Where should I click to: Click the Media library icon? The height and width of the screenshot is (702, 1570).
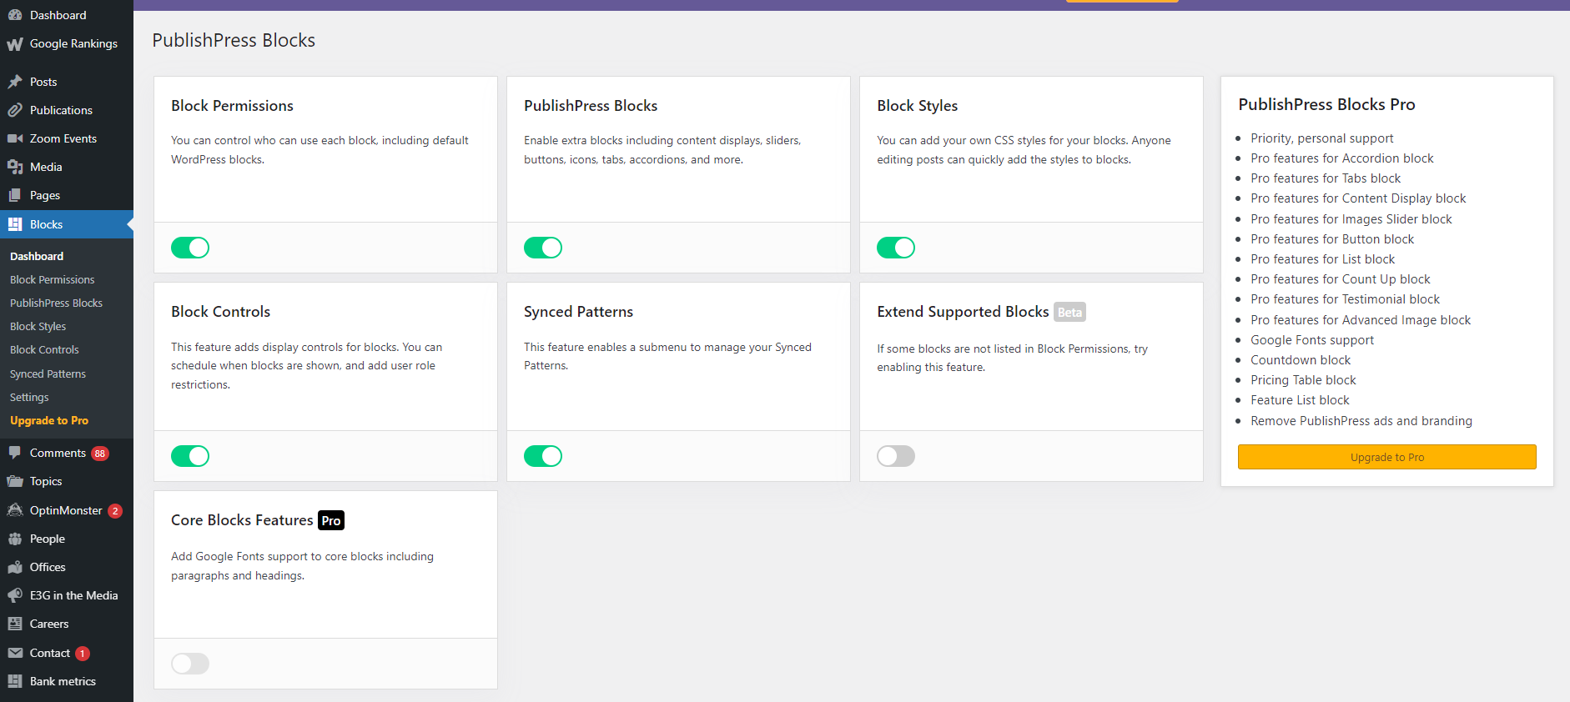(15, 167)
